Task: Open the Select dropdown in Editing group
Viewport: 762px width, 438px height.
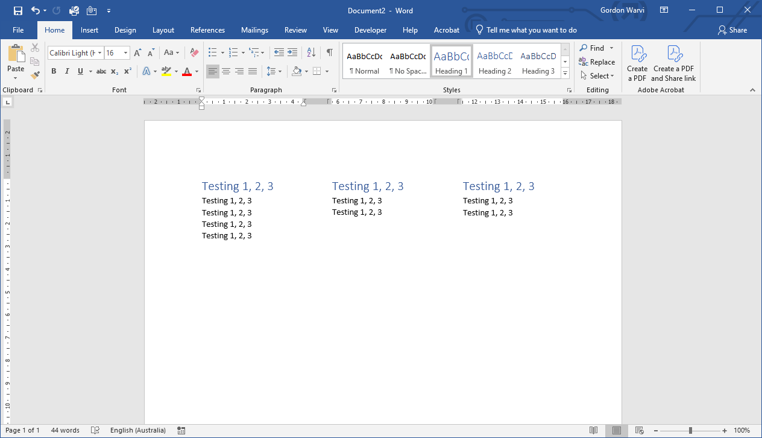Action: click(x=597, y=75)
